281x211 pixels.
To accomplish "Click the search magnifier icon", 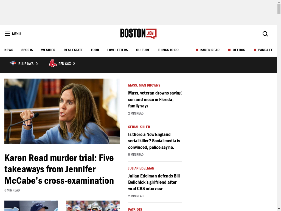I will pos(265,34).
